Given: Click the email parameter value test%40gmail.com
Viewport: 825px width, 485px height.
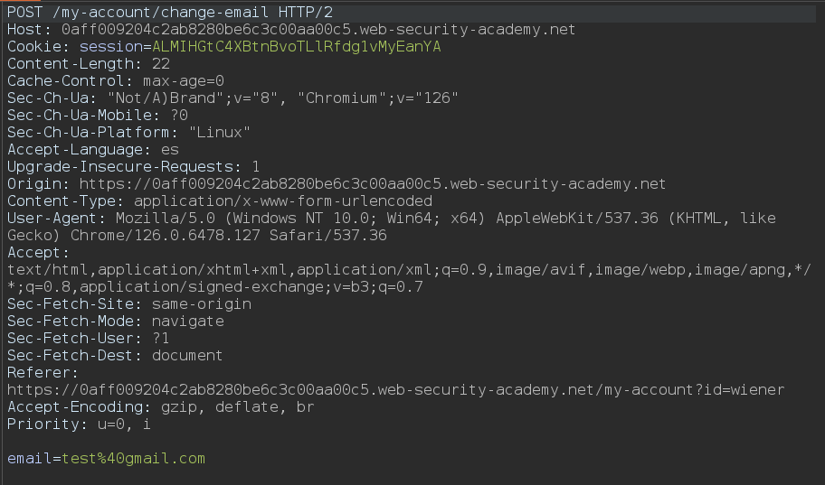Looking at the screenshot, I should coord(134,459).
